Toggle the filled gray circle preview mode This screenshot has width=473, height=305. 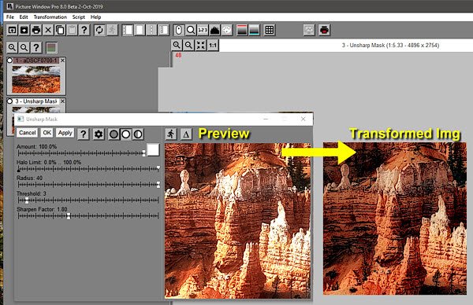114,134
